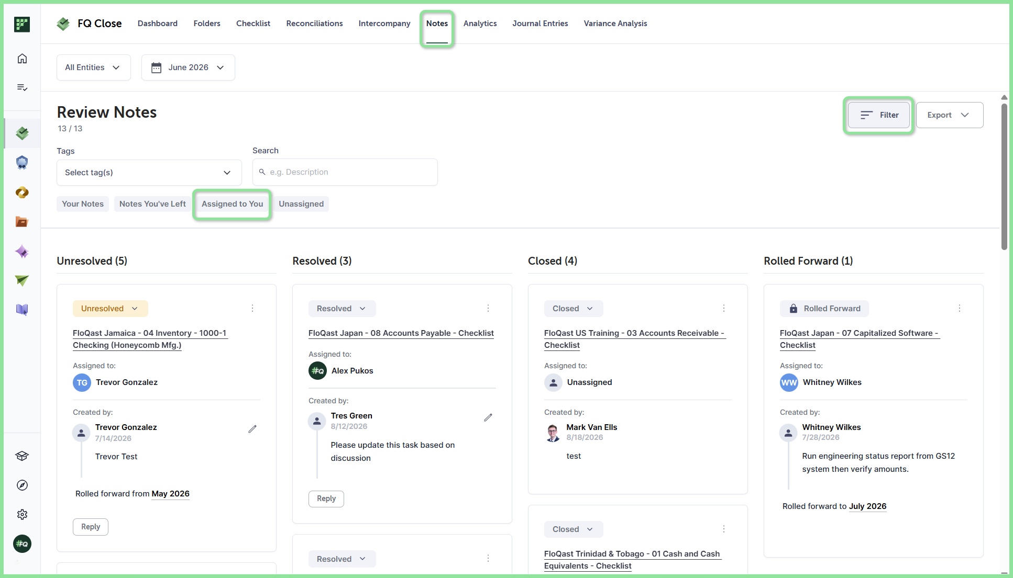
Task: Open the green paper plane sidebar icon
Action: coord(22,281)
